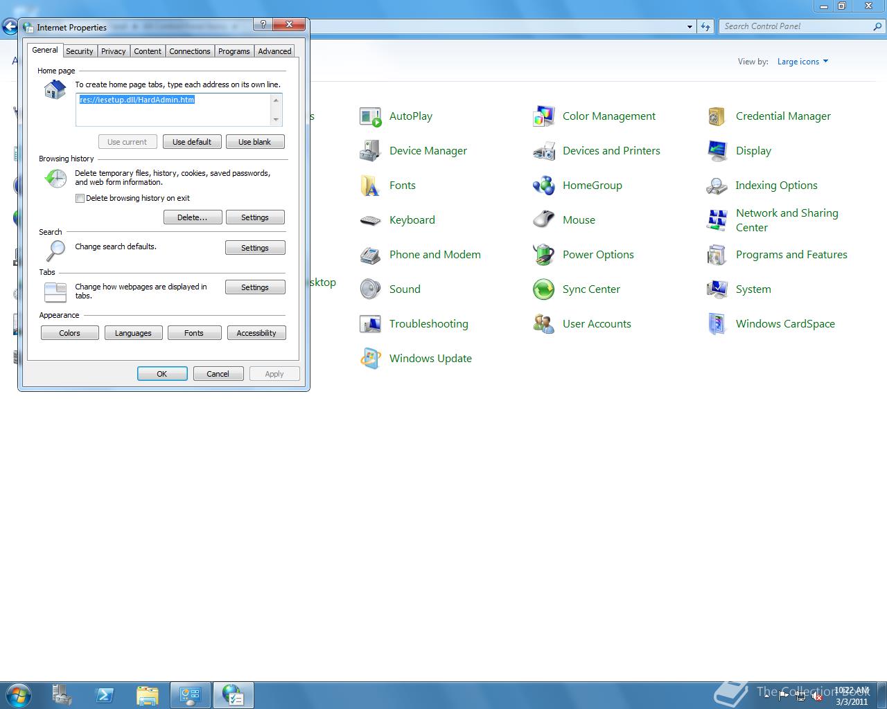Open the Windows Start button
The height and width of the screenshot is (709, 887).
(19, 695)
